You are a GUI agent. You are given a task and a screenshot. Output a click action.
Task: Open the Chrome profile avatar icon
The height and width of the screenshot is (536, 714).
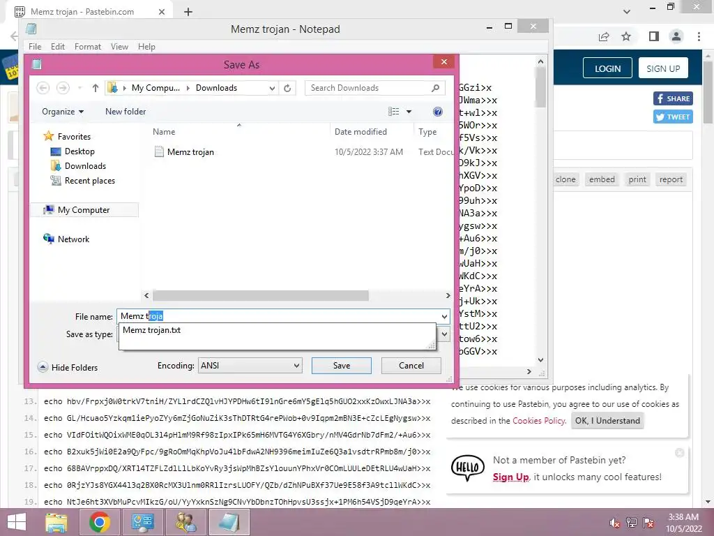coord(676,36)
